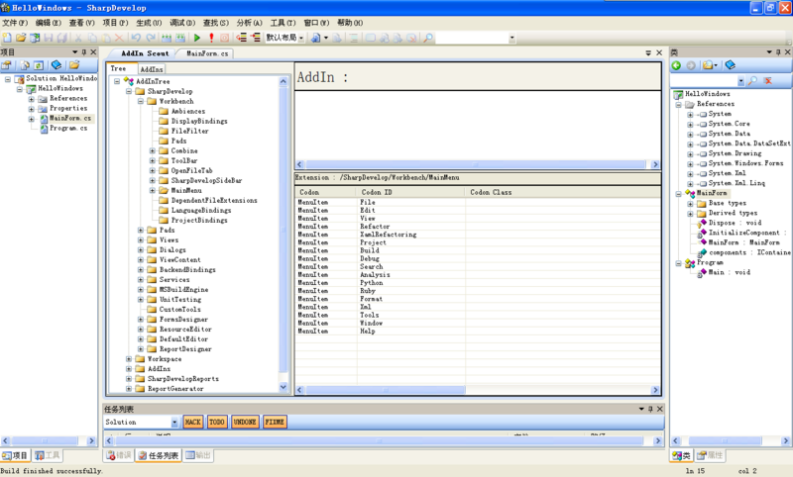
Task: Click the New File toolbar icon
Action: click(7, 38)
